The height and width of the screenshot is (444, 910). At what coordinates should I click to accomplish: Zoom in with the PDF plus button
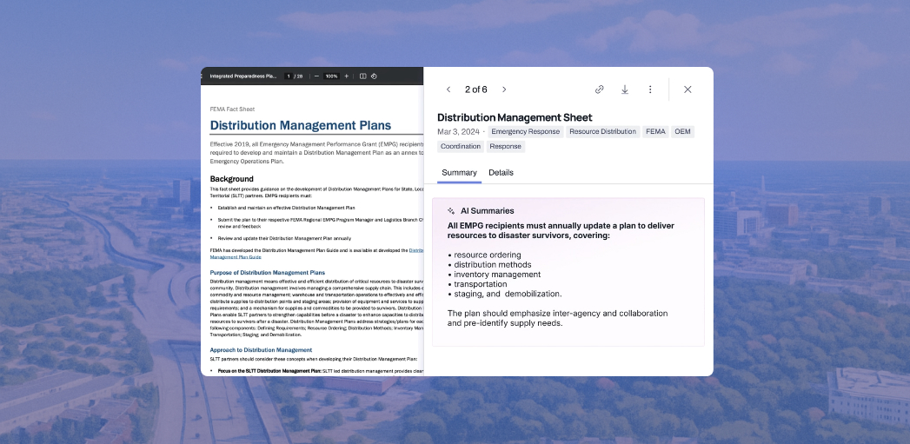tap(347, 76)
